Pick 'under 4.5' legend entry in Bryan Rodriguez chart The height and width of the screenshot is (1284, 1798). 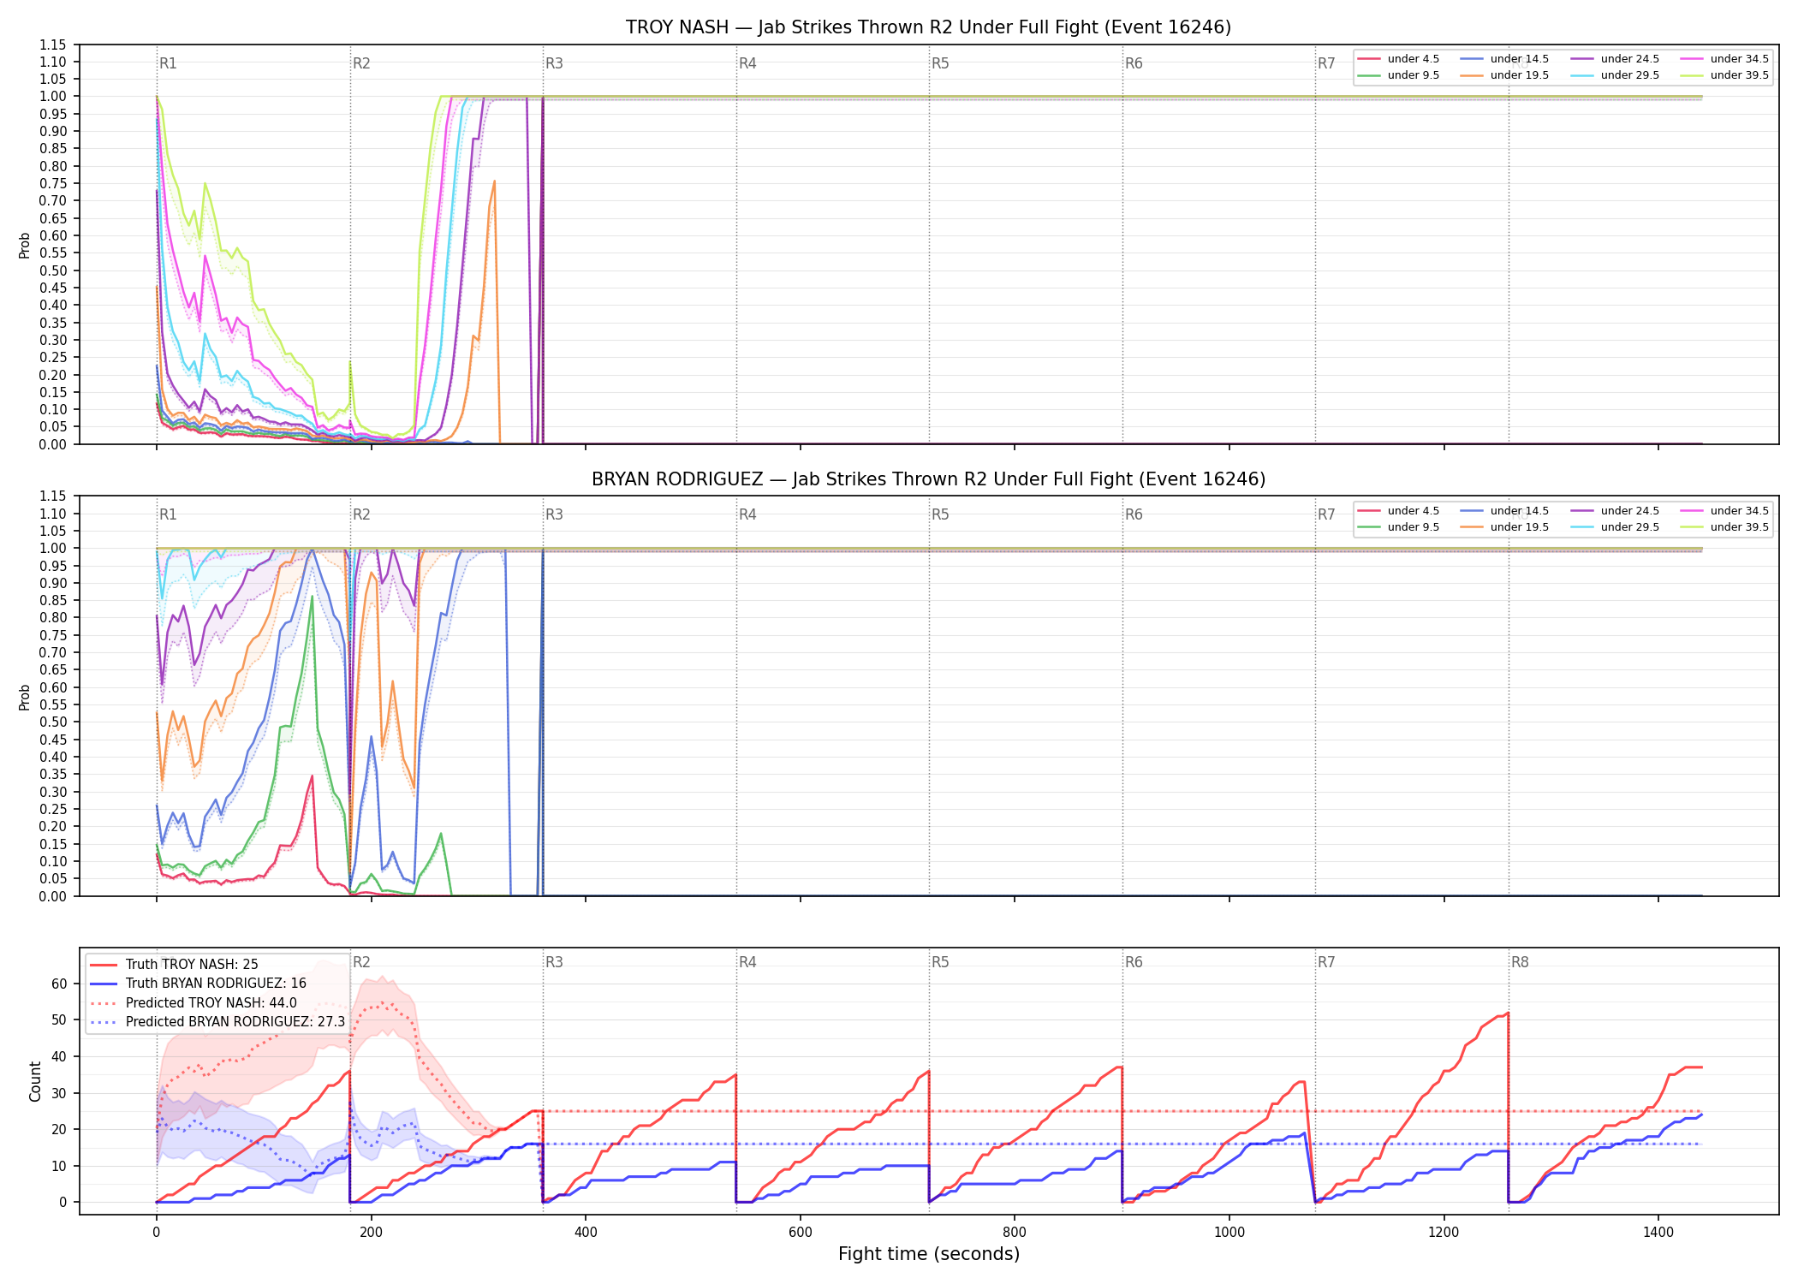(1398, 511)
